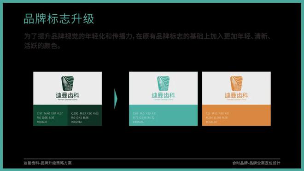Click the text R:0 G:41 B:26
The image size is (304, 171).
coord(80,118)
